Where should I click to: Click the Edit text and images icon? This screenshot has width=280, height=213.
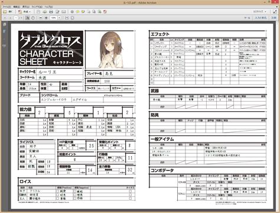coord(57,12)
